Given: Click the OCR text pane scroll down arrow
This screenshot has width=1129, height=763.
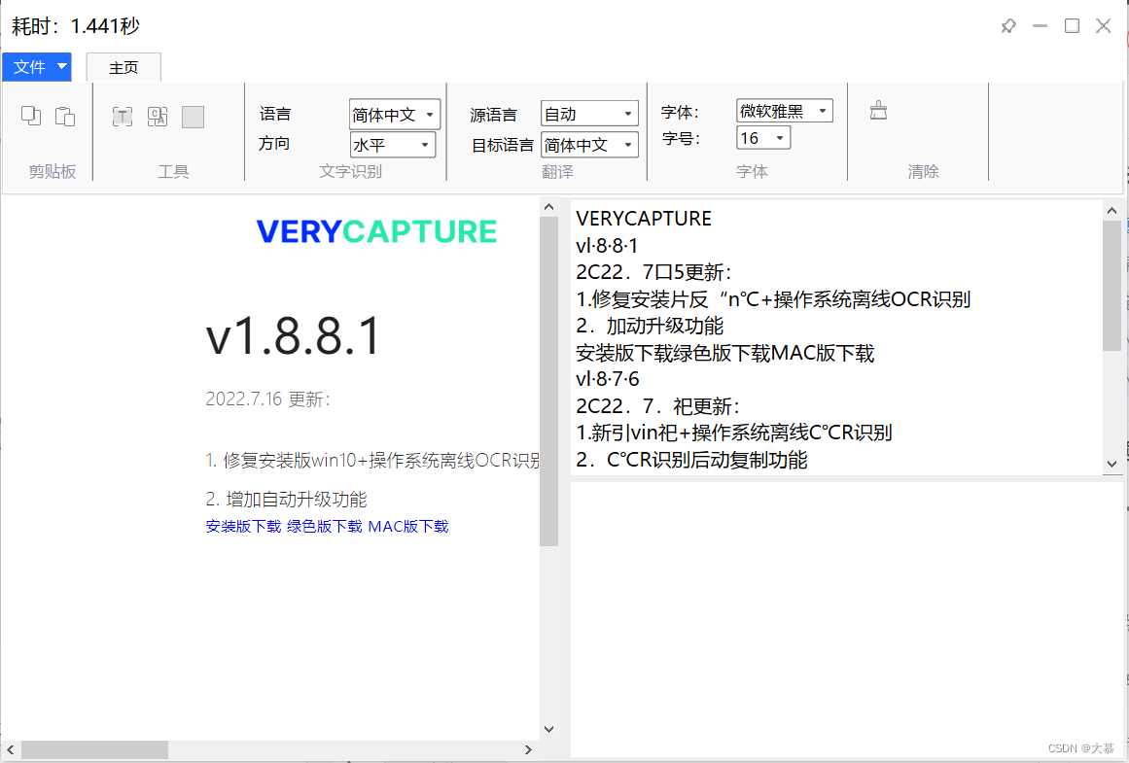Looking at the screenshot, I should [1111, 465].
